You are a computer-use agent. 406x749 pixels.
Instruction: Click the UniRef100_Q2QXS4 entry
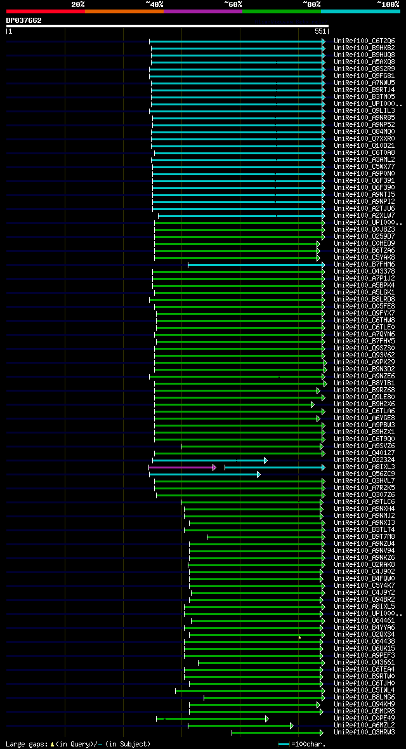(x=364, y=634)
